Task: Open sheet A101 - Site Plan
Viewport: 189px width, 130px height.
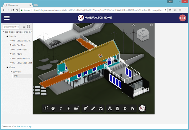Action: [17, 45]
